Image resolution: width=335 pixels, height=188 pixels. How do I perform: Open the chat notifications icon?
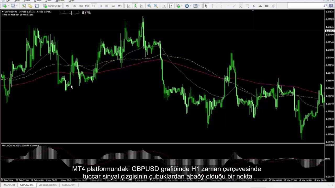click(x=331, y=6)
